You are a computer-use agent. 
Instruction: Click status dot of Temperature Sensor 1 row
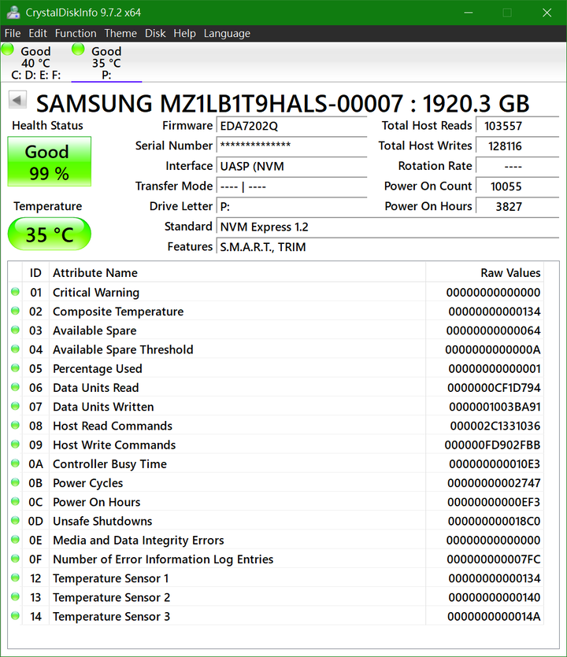coord(16,578)
